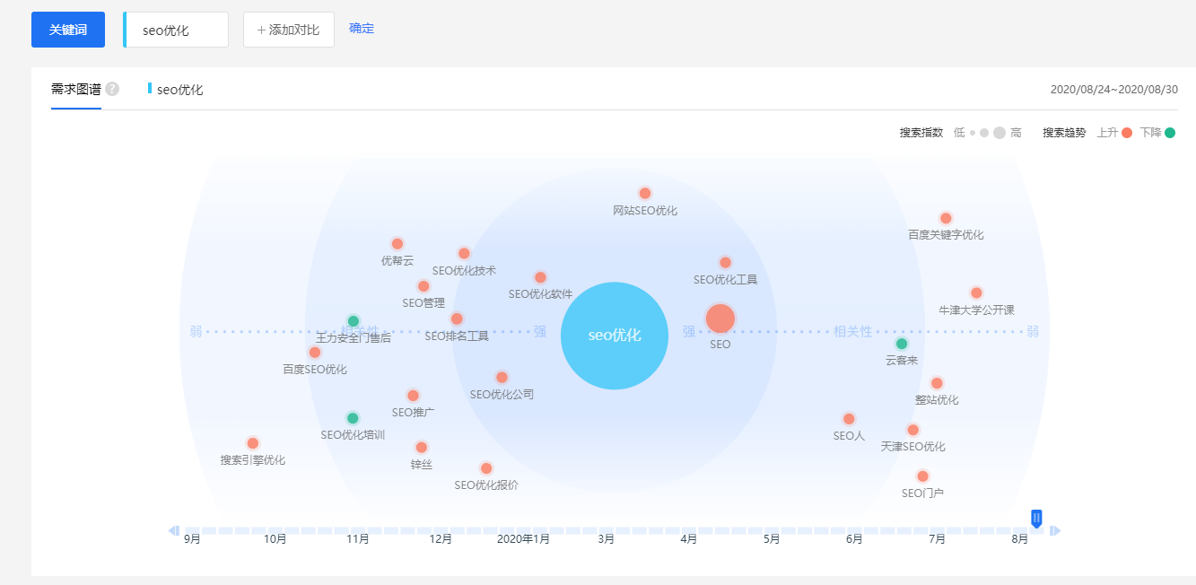Click the 关键词 button
Viewport: 1196px width, 585px height.
[x=68, y=30]
